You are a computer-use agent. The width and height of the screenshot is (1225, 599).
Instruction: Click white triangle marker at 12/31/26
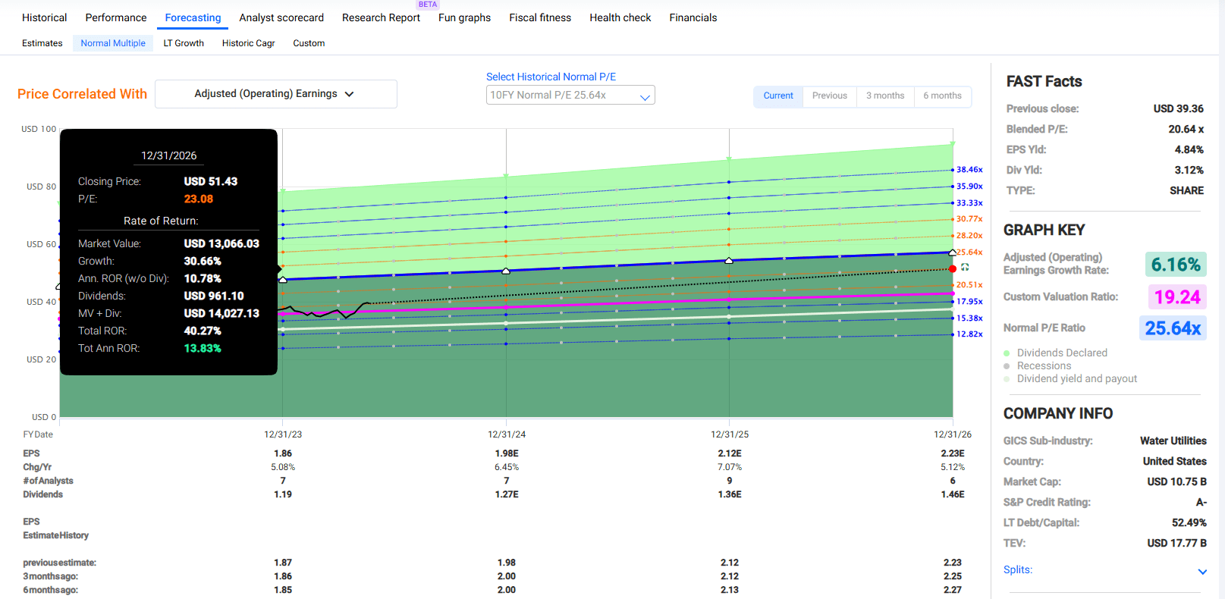[953, 252]
